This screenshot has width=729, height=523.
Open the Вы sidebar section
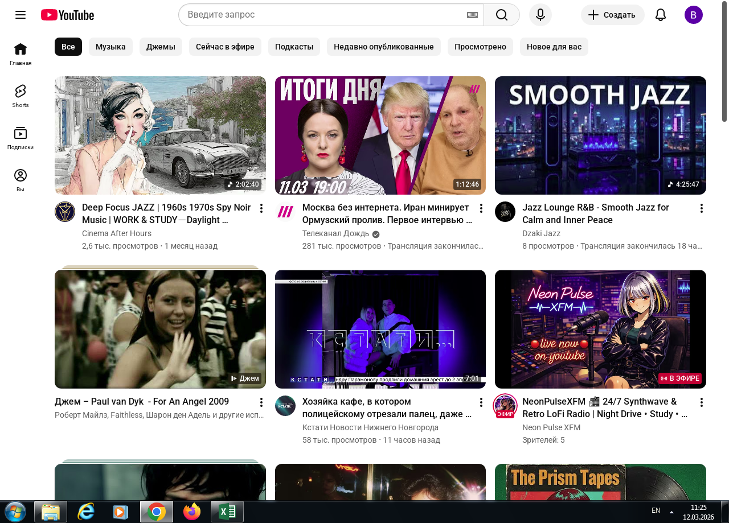[21, 180]
